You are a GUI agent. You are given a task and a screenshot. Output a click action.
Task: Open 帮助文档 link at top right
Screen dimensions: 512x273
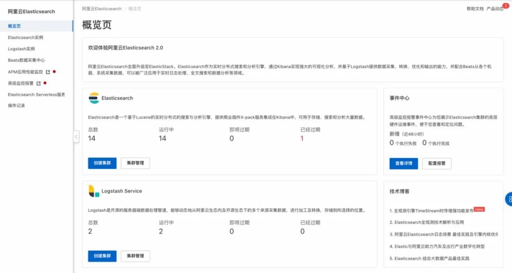point(475,9)
